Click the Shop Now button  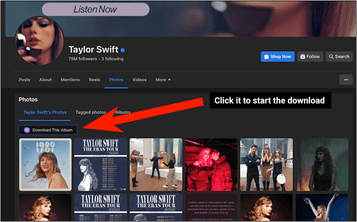pos(277,57)
